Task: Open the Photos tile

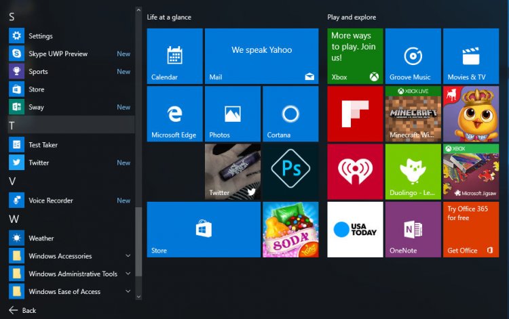Action: (232, 114)
